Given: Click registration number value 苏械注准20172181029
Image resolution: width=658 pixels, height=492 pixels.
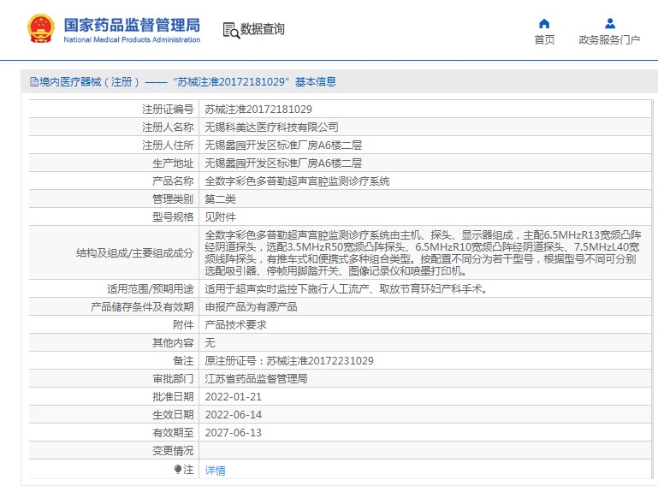Looking at the screenshot, I should (x=258, y=110).
